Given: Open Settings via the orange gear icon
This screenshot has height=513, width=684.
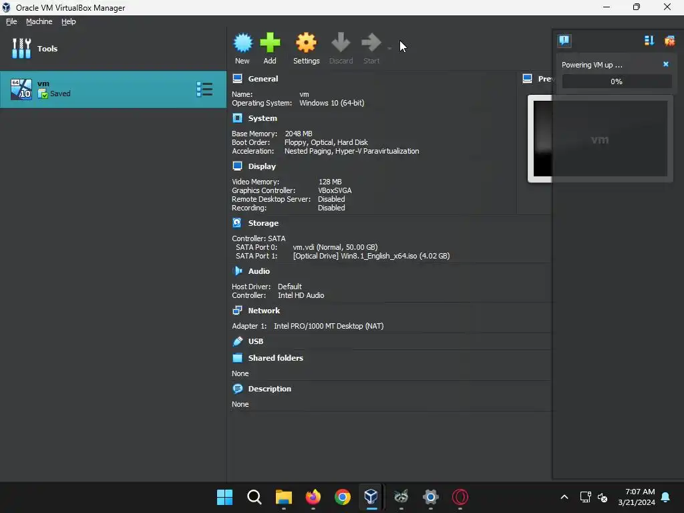Looking at the screenshot, I should click(x=306, y=43).
